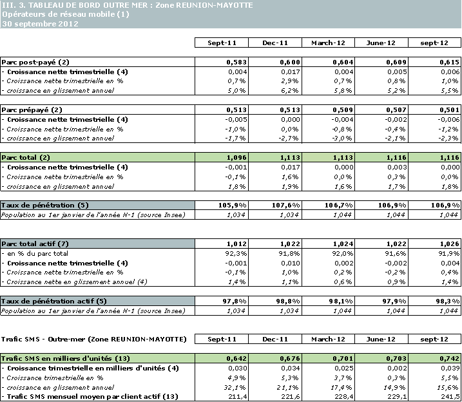Select the 0,742 value in Trafic SMS row

[x=435, y=359]
